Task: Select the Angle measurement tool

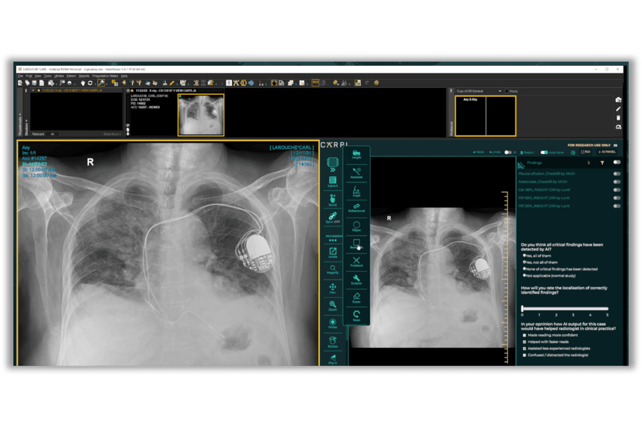Action: [x=357, y=191]
